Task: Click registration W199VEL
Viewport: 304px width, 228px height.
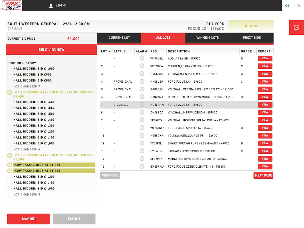Action: tap(156, 58)
